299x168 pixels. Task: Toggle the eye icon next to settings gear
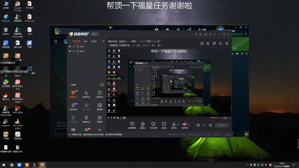pyautogui.click(x=204, y=125)
